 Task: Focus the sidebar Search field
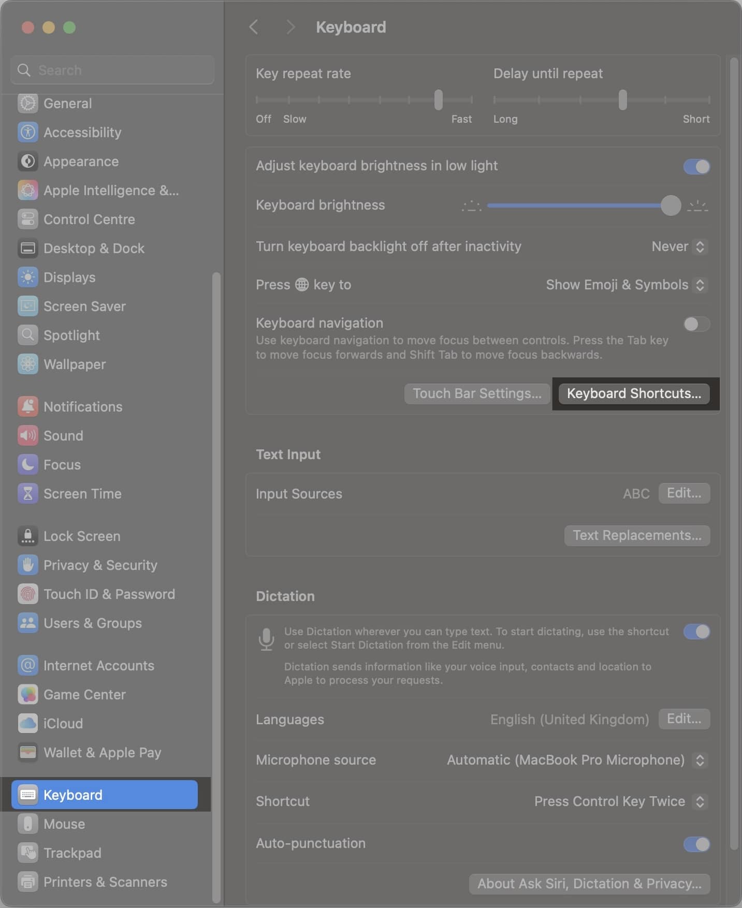click(x=112, y=70)
